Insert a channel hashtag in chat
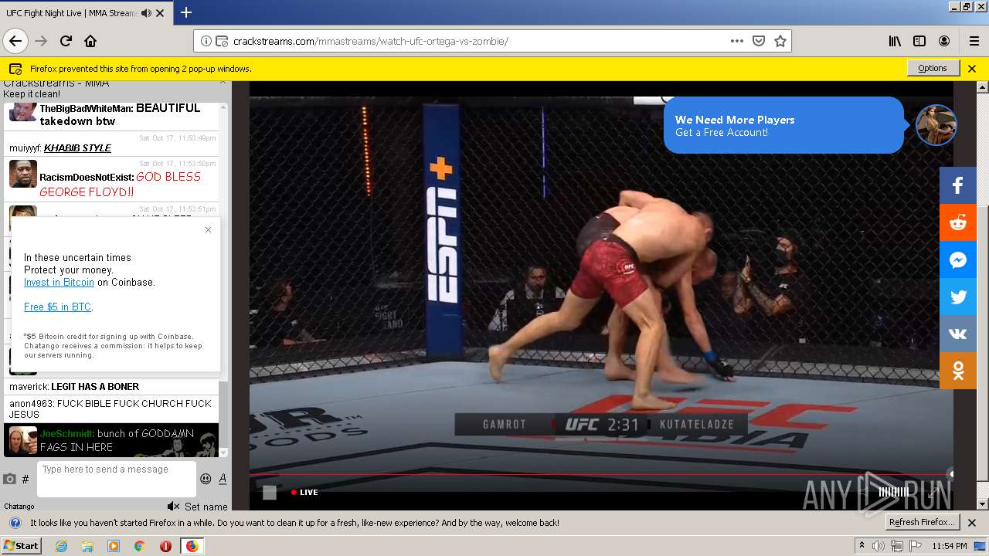Viewport: 989px width, 556px height. click(25, 479)
